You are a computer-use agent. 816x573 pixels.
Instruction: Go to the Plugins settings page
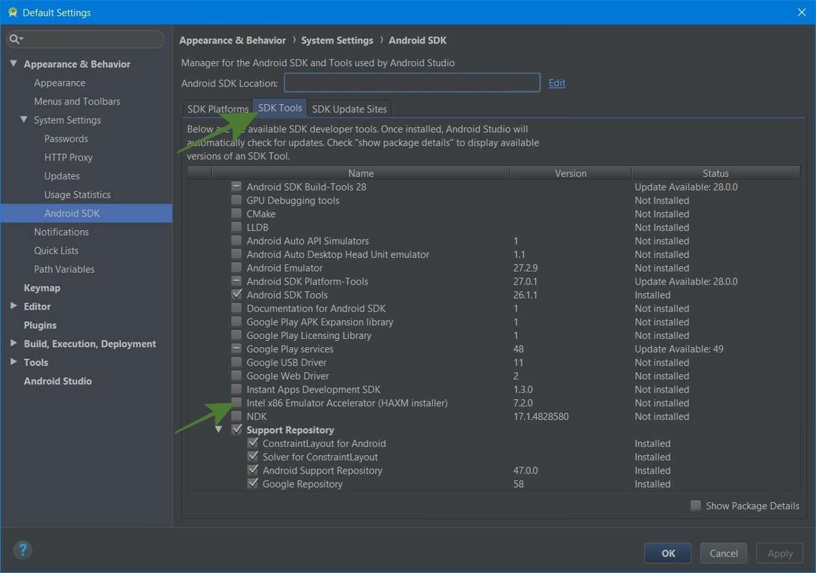coord(40,325)
